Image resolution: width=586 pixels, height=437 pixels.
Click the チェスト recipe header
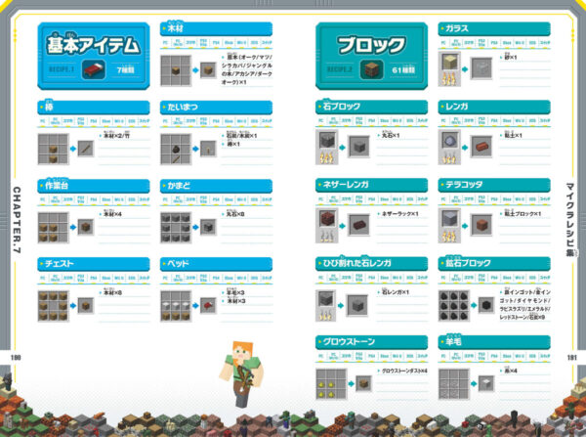(94, 264)
